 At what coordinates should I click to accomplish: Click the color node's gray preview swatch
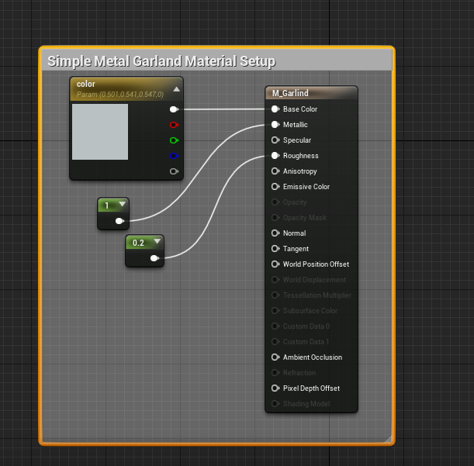(100, 132)
